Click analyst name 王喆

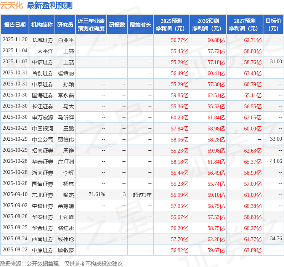[69, 62]
